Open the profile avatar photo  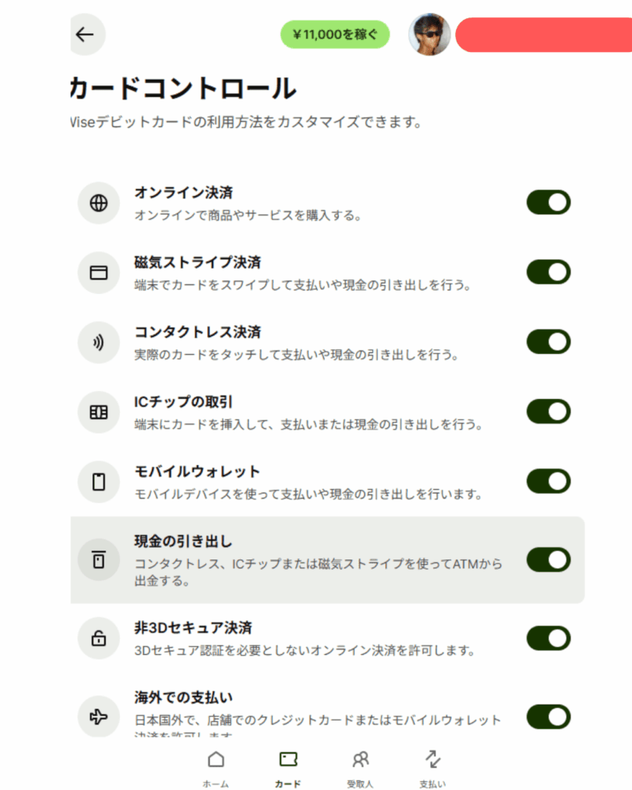click(x=430, y=35)
